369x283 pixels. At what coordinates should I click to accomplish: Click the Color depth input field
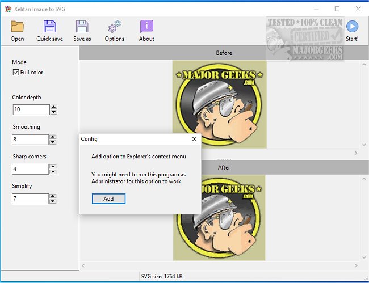31,109
